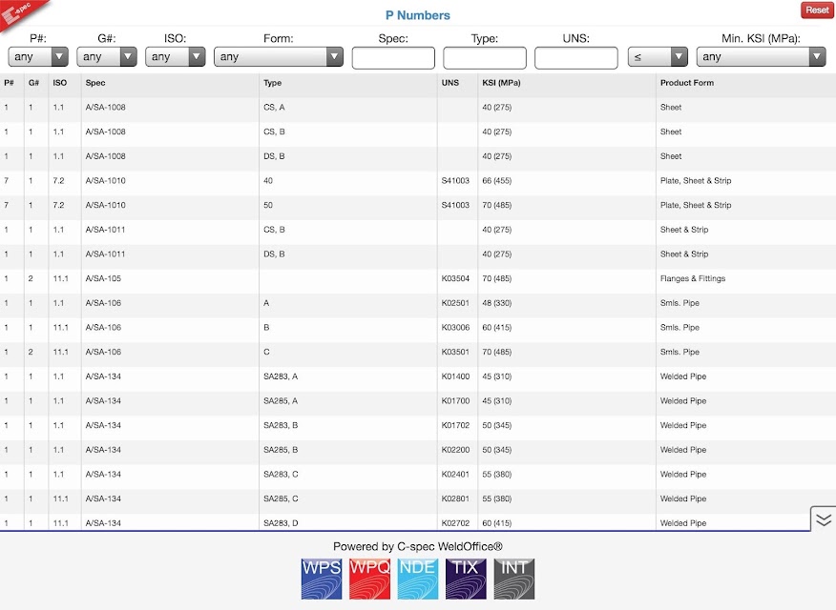Click the KSI (MPa) column header
Screen dimensions: 836x610
pos(501,83)
